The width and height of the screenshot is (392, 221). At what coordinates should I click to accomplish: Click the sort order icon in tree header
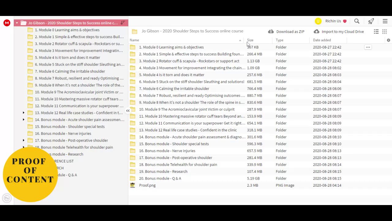123,23
